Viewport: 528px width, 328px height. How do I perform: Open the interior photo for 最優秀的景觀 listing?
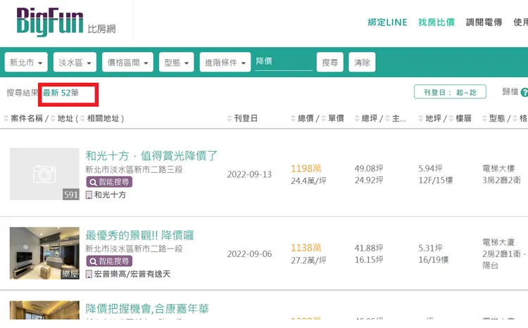tap(44, 253)
